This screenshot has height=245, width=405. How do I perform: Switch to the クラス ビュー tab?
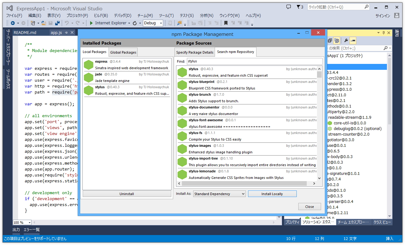pos(382,222)
